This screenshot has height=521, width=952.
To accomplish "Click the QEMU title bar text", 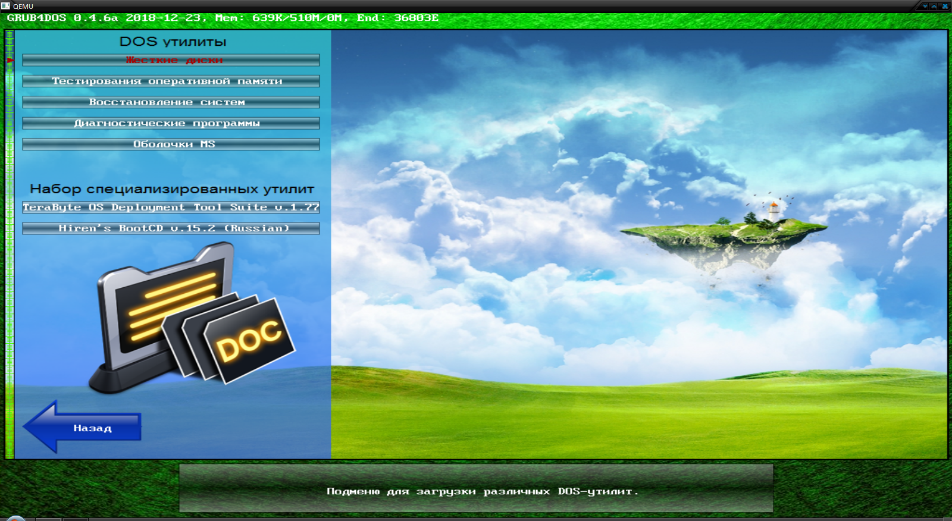I will click(x=23, y=6).
